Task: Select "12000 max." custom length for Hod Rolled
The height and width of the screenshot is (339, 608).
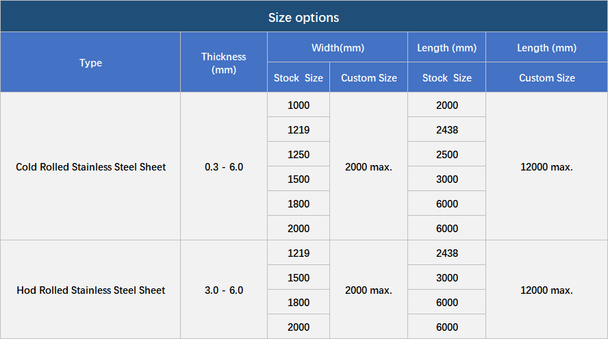Action: pos(546,290)
